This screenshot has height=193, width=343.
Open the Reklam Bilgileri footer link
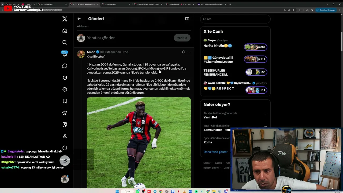tap(211, 168)
